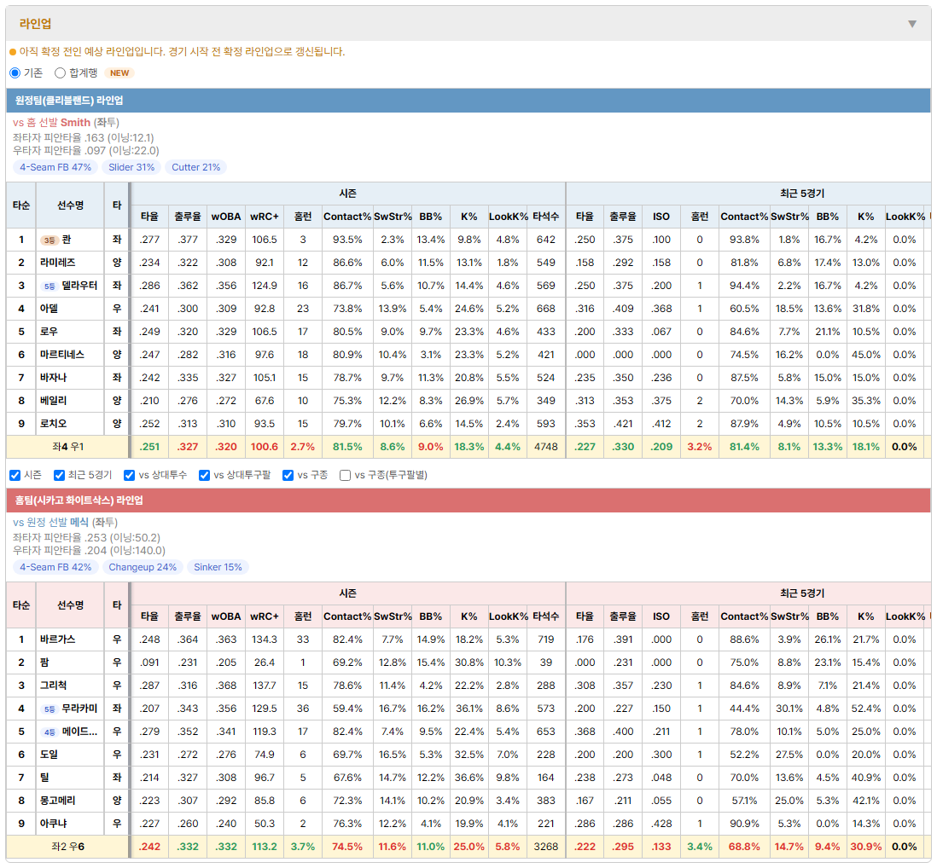The width and height of the screenshot is (937, 868).
Task: Select the 기존 radio button
Action: (x=15, y=72)
